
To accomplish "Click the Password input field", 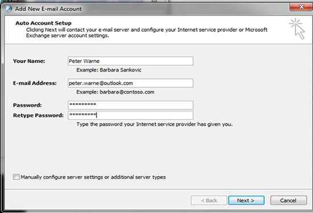I will coord(130,105).
